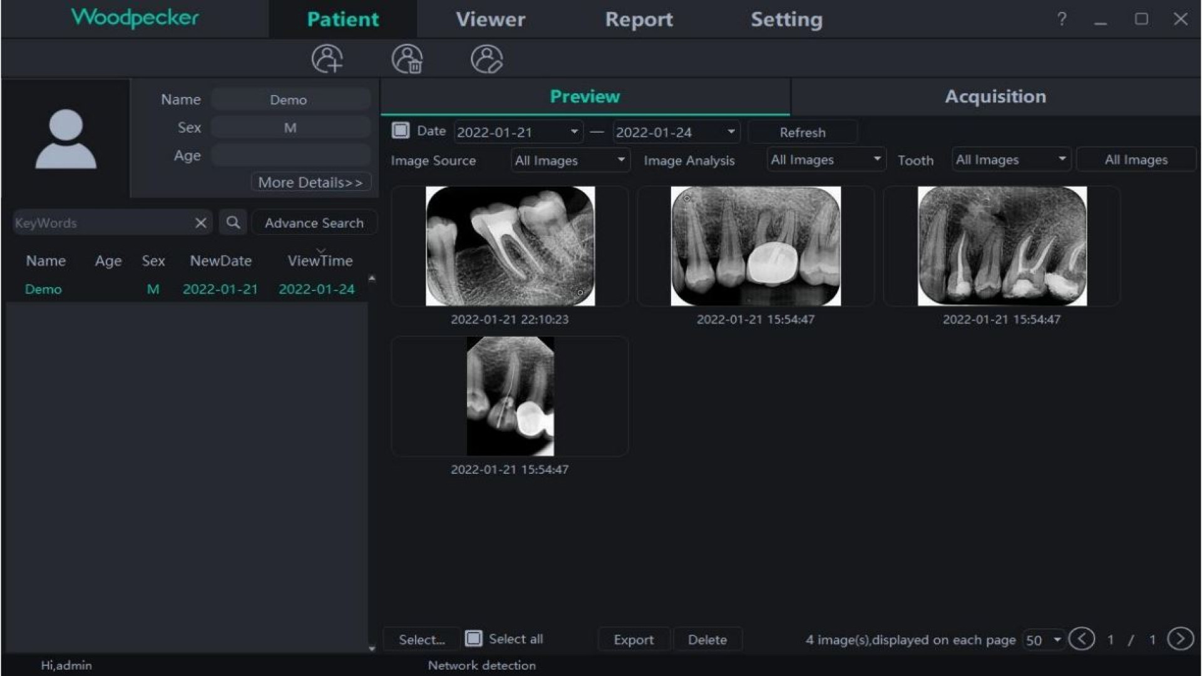Go to next page arrow icon

[x=1180, y=639]
